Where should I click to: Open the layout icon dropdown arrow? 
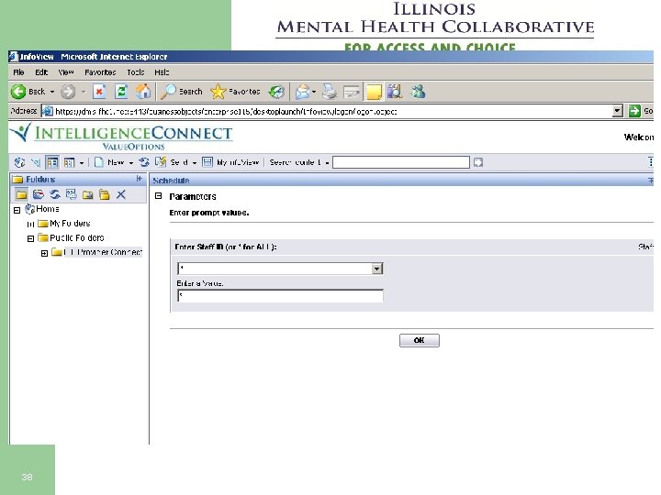pos(82,162)
